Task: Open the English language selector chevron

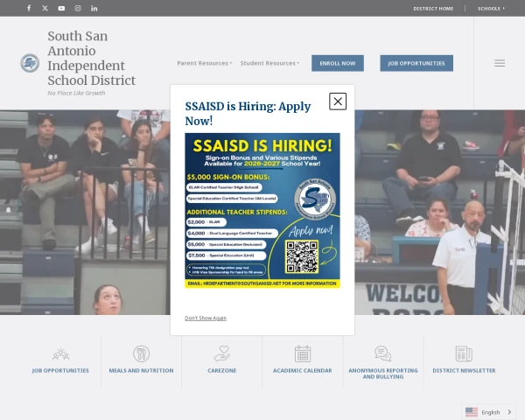Action: pyautogui.click(x=509, y=412)
